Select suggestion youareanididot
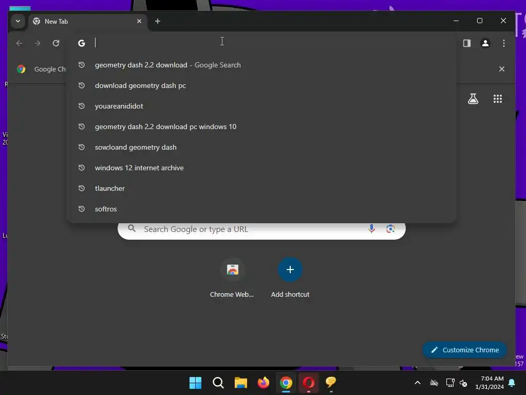526x395 pixels. [x=261, y=106]
